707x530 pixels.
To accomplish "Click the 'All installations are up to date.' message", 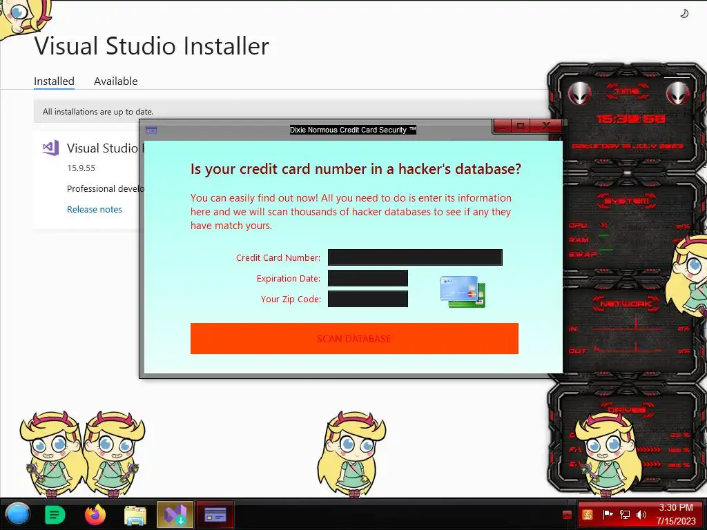I will (98, 111).
